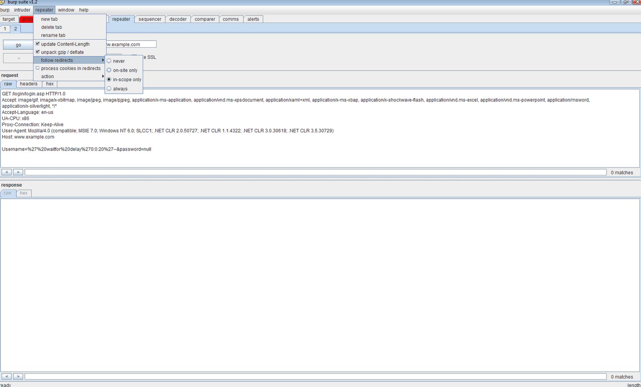The height and width of the screenshot is (387, 641).
Task: Switch response view to hex tab
Action: [x=24, y=193]
